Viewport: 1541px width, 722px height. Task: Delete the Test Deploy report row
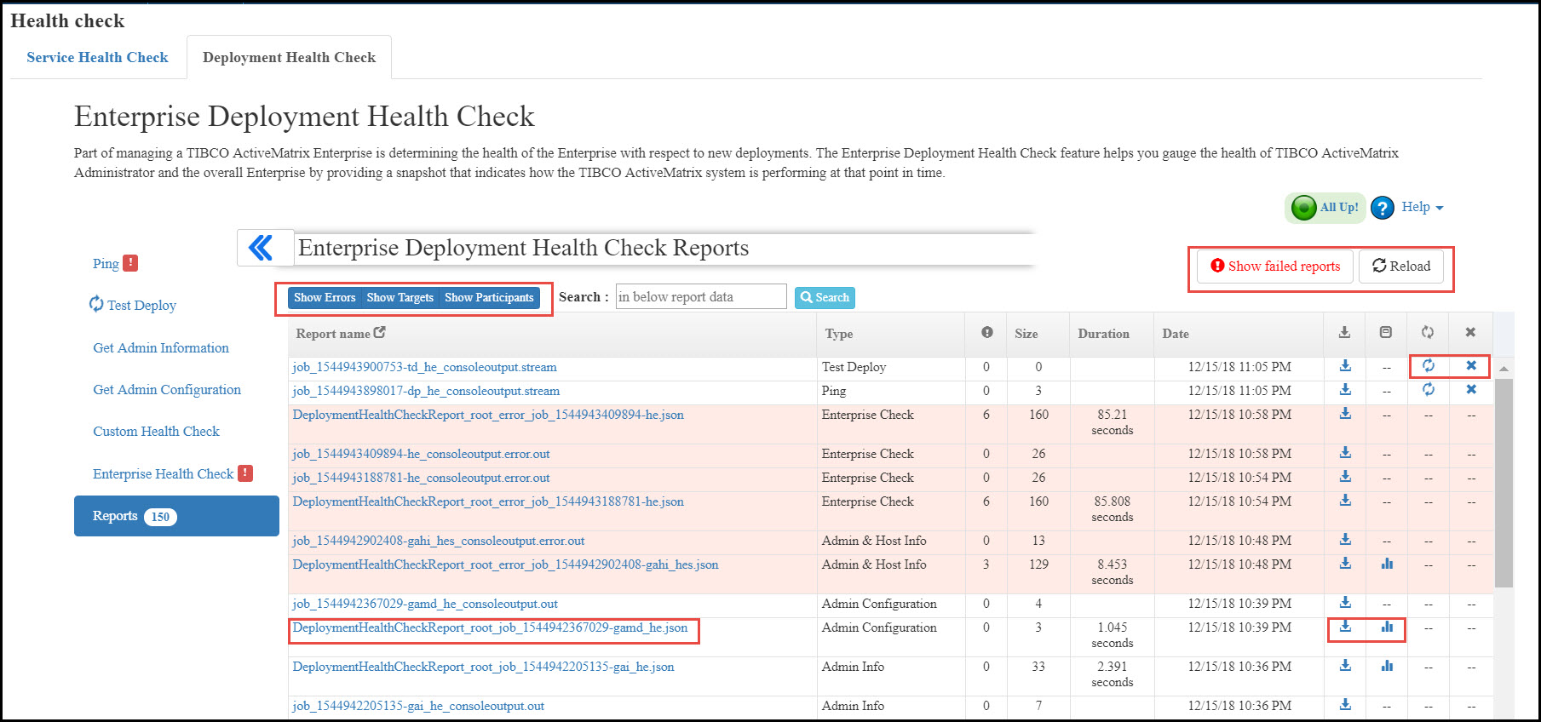[1471, 366]
